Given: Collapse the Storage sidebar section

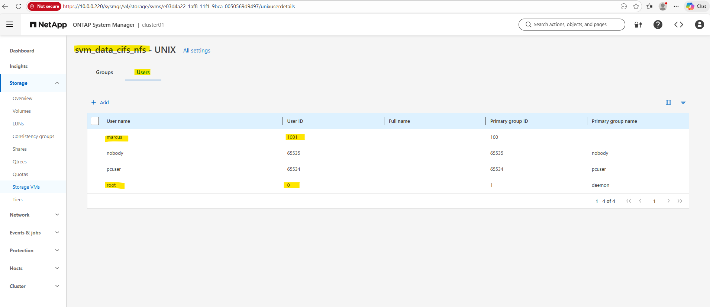Looking at the screenshot, I should pos(57,83).
